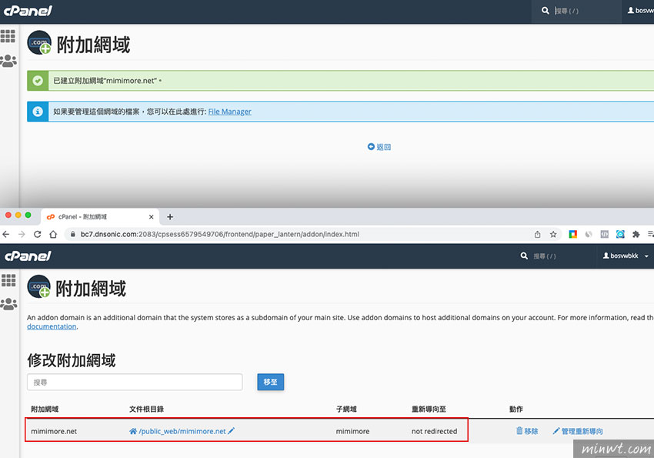Screen dimensions: 654x458
Task: Click the address bar URL bc7.dnsonic.com
Action: coord(219,235)
